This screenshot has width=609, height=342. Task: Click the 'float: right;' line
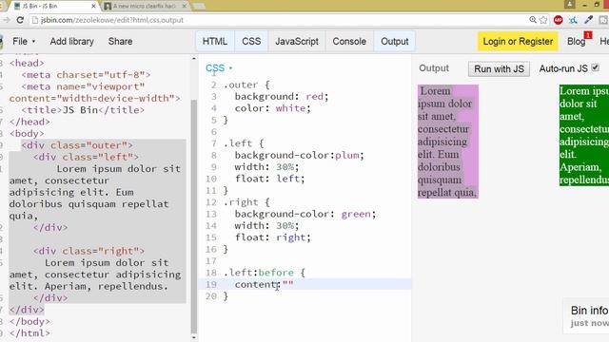coord(272,237)
